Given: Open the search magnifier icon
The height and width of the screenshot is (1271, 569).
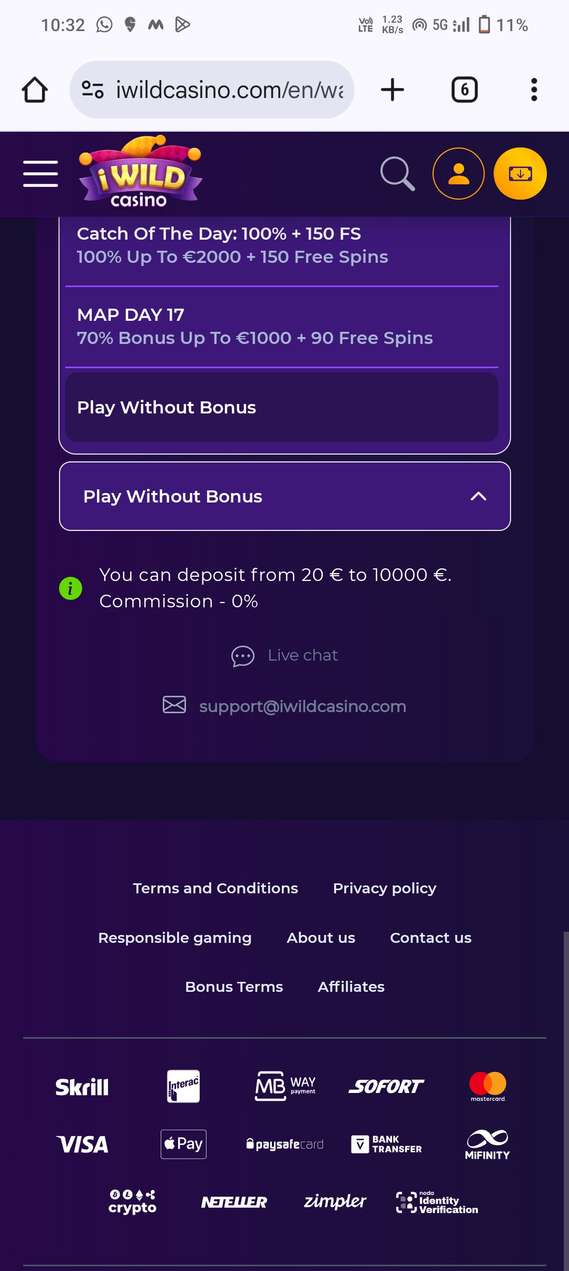Looking at the screenshot, I should pos(397,174).
